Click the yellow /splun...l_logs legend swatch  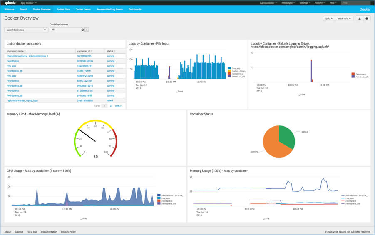229,71
